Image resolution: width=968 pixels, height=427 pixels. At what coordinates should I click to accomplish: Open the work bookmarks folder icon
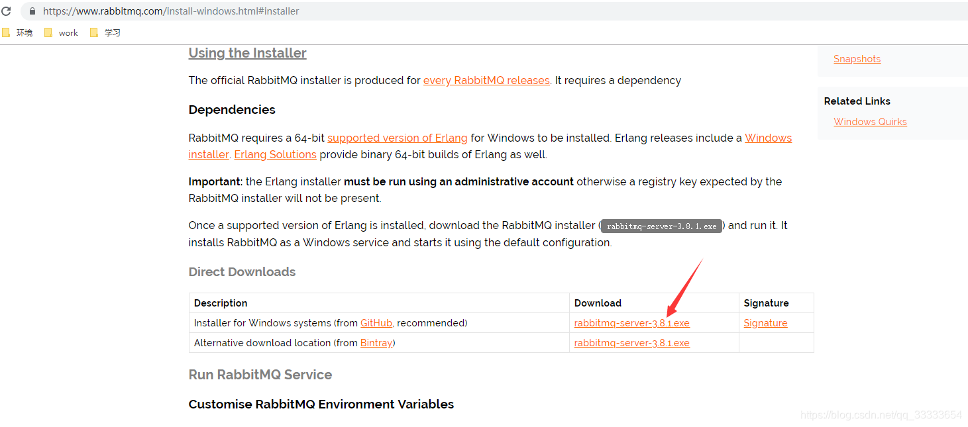pos(48,32)
